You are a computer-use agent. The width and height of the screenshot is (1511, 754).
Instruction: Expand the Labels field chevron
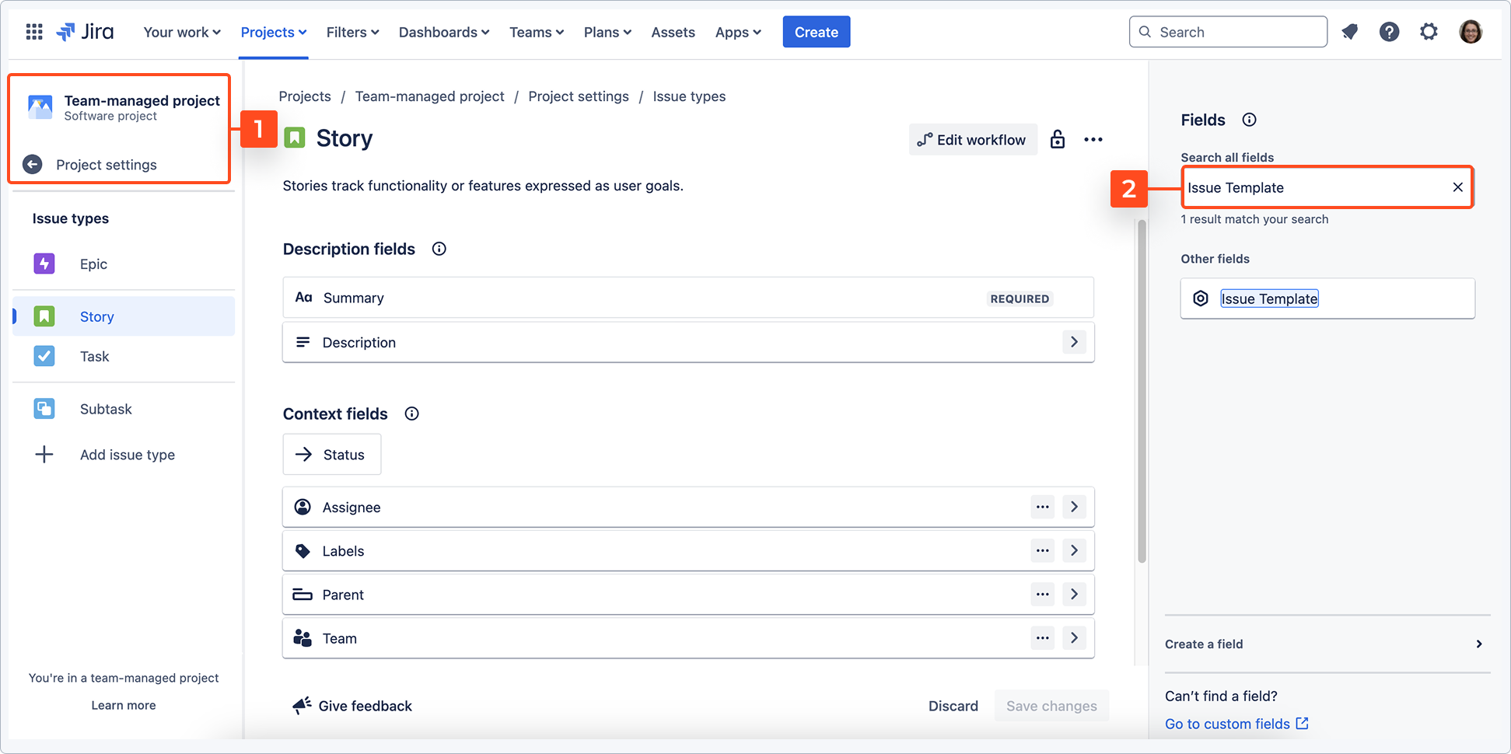(1074, 550)
